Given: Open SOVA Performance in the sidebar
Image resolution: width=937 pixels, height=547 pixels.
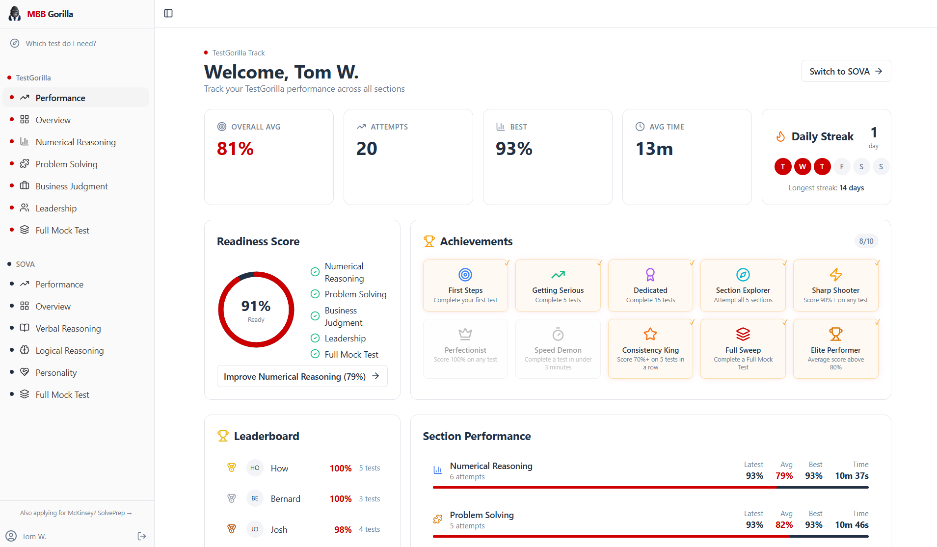Looking at the screenshot, I should [x=76, y=284].
